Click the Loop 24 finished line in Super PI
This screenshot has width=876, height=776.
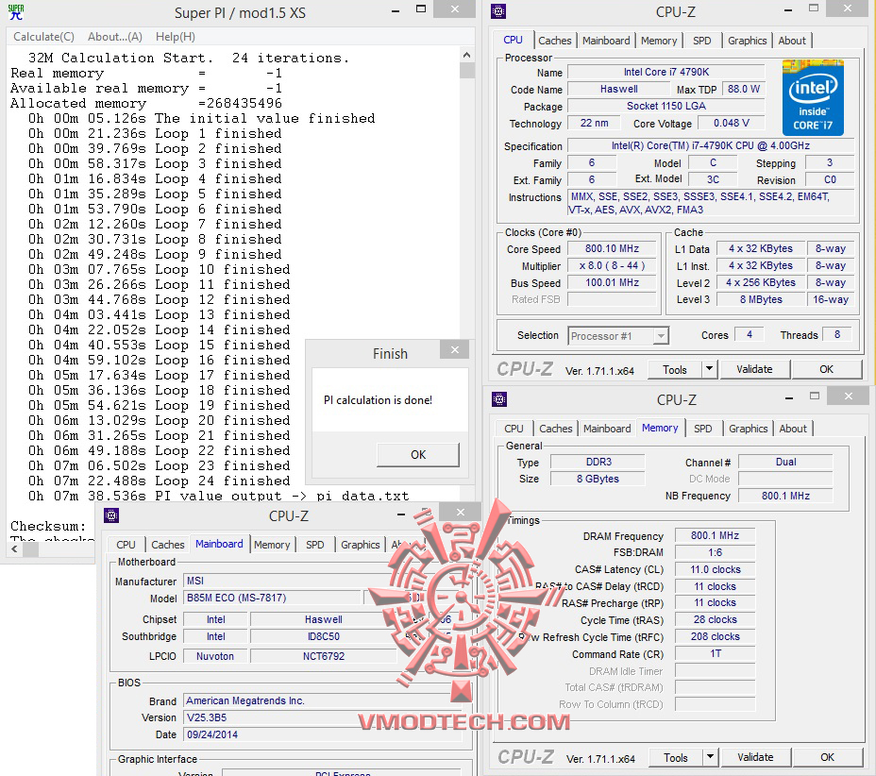pyautogui.click(x=160, y=481)
